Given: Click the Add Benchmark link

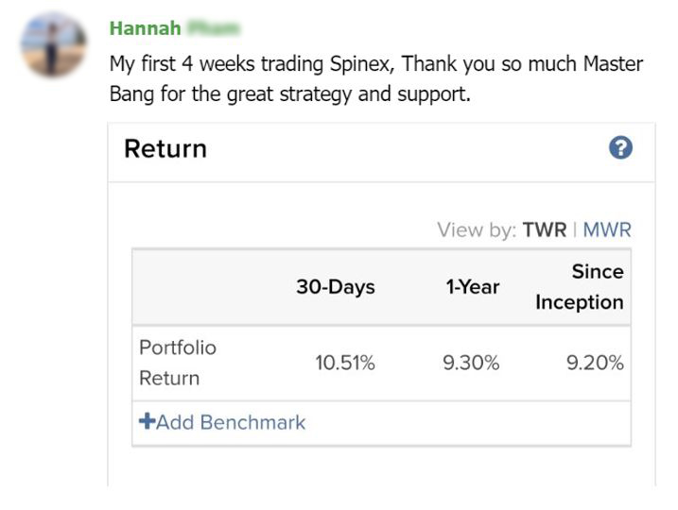Looking at the screenshot, I should [222, 422].
